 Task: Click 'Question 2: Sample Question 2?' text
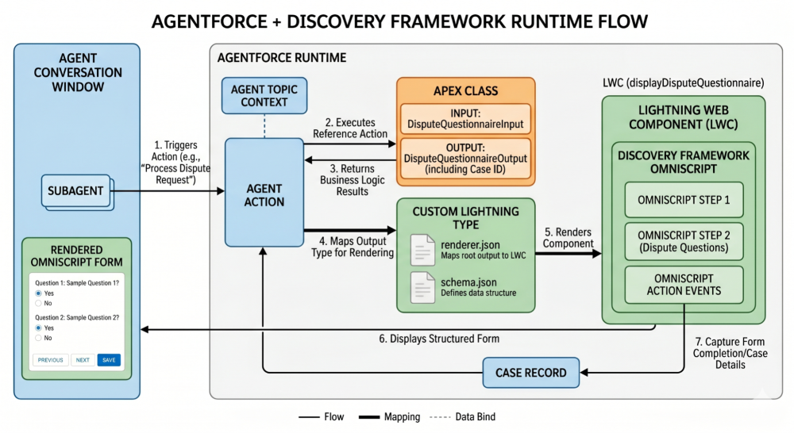[x=77, y=317]
